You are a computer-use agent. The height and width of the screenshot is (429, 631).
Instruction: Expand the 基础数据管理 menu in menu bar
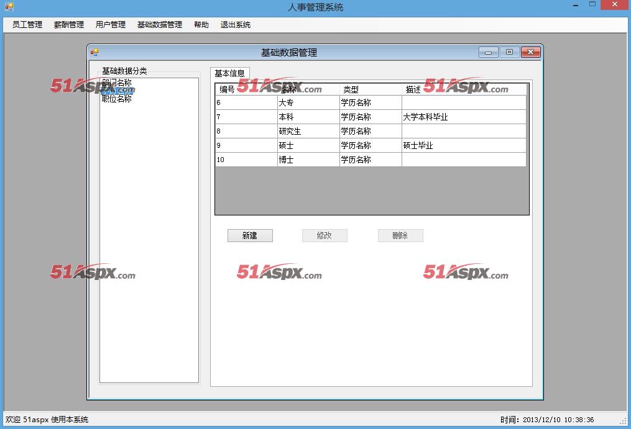(159, 25)
